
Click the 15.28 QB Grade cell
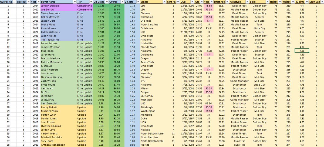coord(101,5)
